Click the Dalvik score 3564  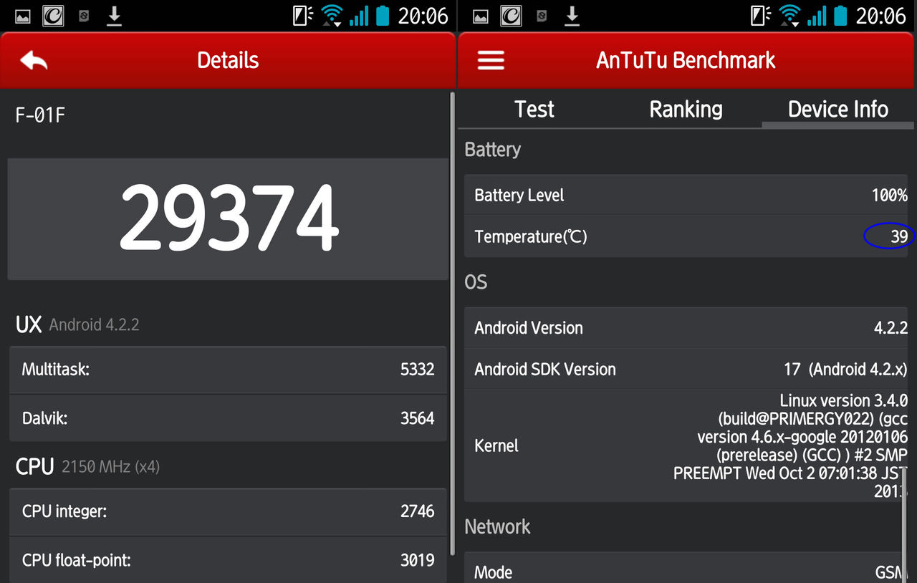[418, 418]
